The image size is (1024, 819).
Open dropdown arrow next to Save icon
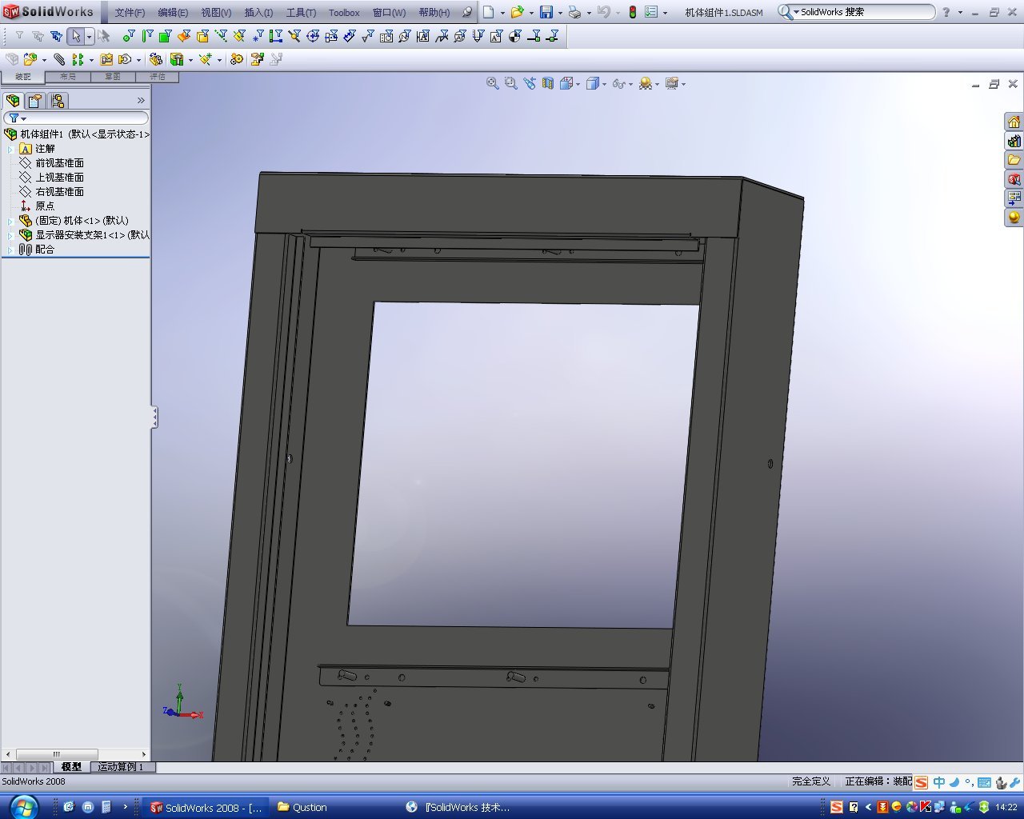[x=560, y=13]
